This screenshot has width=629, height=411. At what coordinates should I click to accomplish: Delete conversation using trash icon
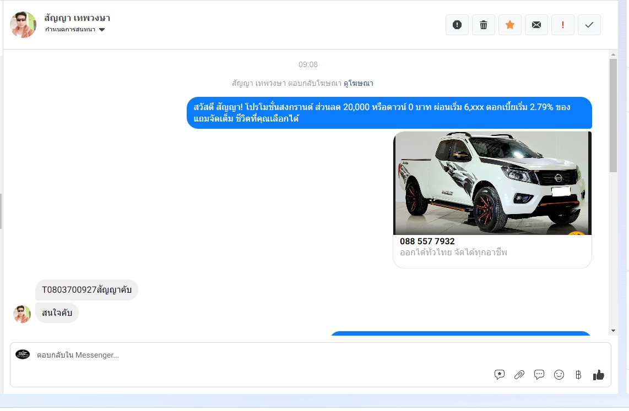pyautogui.click(x=484, y=25)
